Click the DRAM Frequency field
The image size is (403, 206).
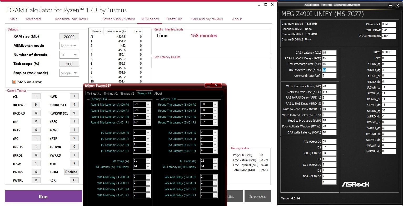389,36
